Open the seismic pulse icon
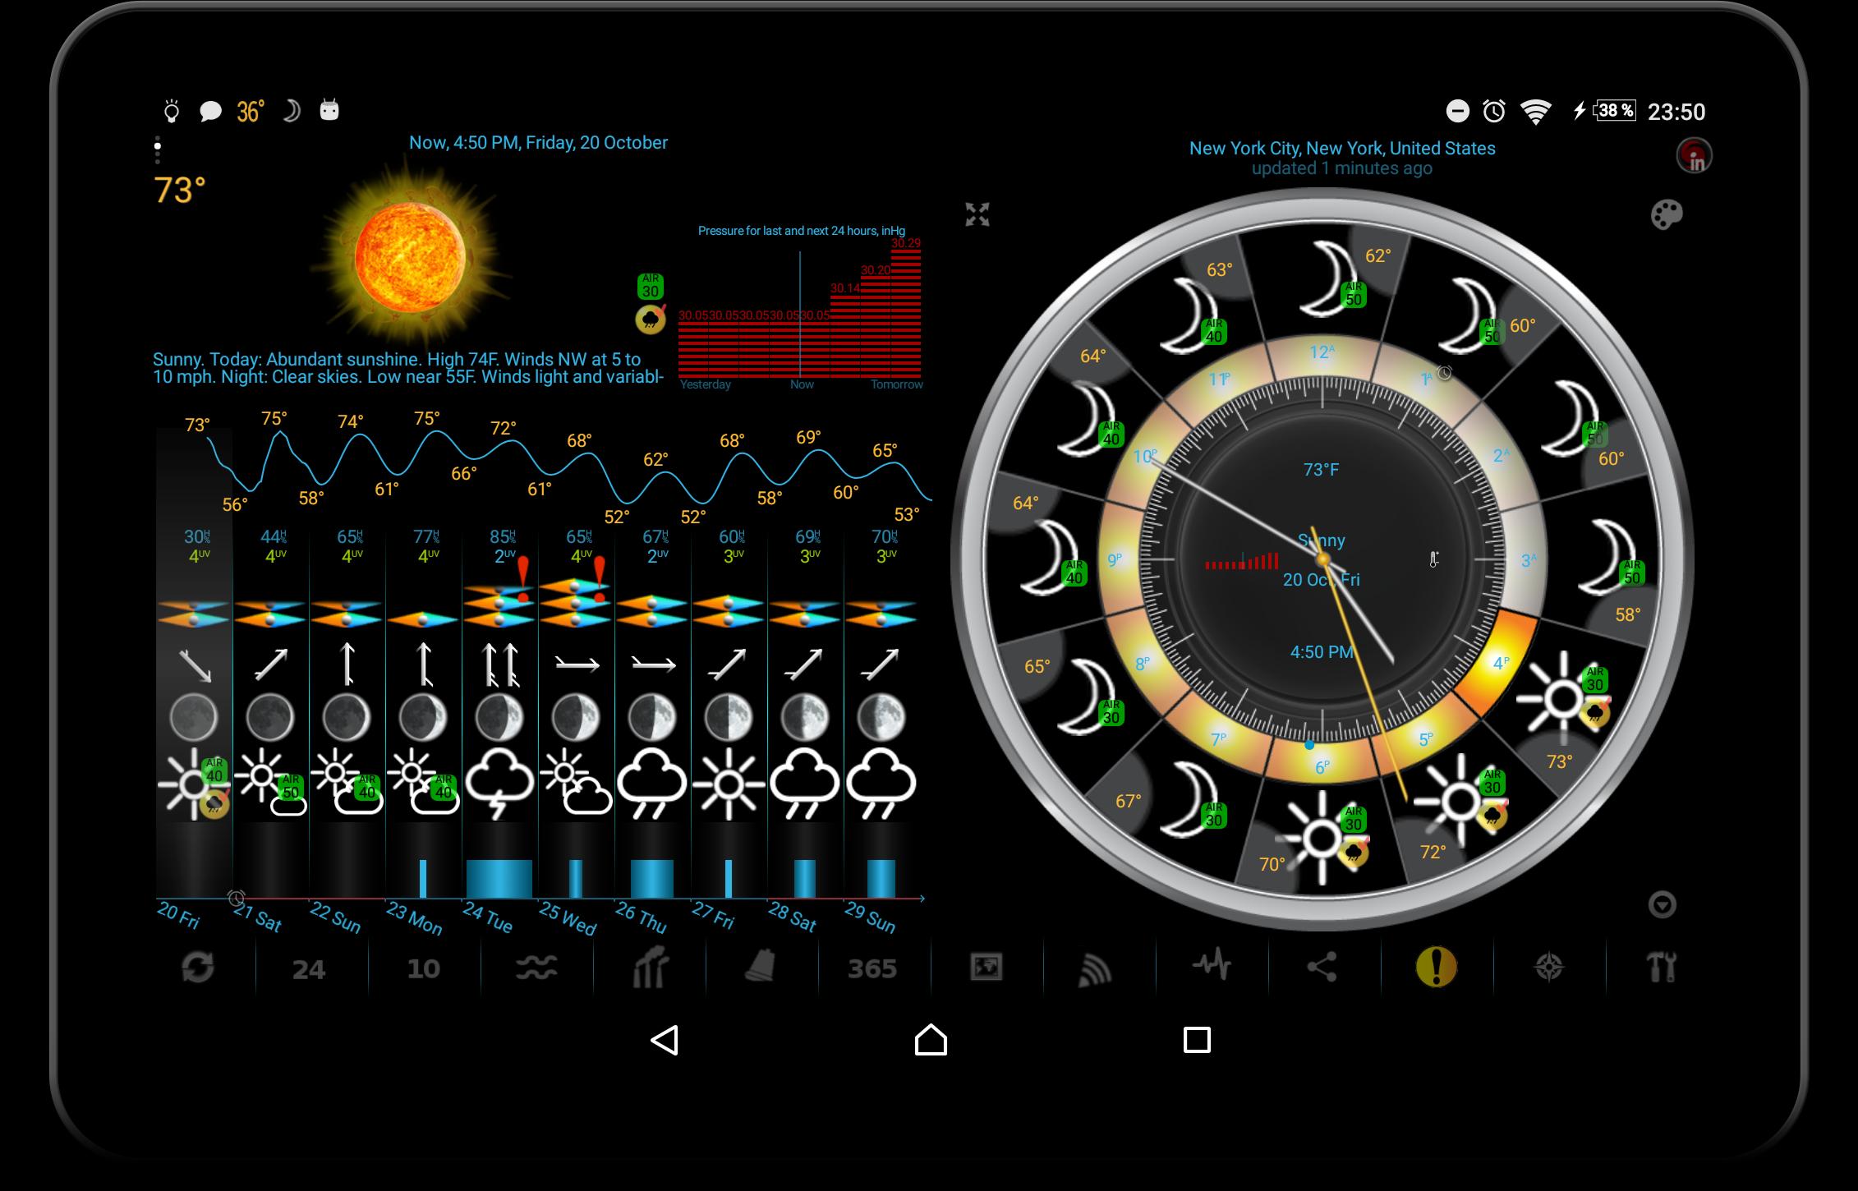Image resolution: width=1858 pixels, height=1191 pixels. (x=1211, y=965)
